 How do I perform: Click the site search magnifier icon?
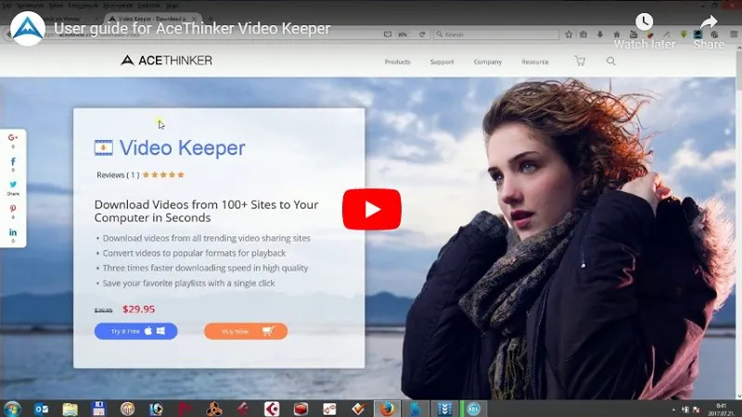tap(611, 61)
